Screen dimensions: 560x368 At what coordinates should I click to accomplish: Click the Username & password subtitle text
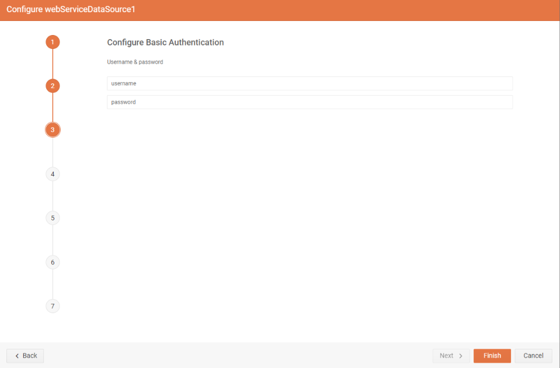[x=134, y=61]
